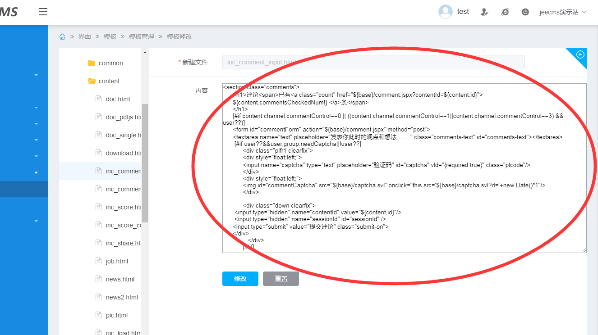The width and height of the screenshot is (598, 335).
Task: Click the template tree scrollbar thumb
Action: 145,163
